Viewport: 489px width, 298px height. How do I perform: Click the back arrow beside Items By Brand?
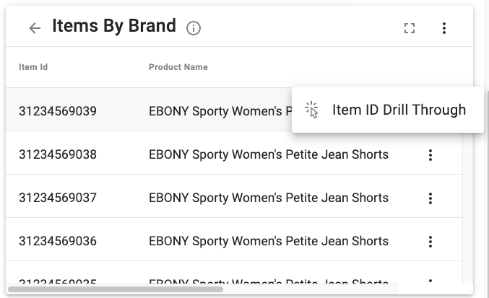click(35, 28)
